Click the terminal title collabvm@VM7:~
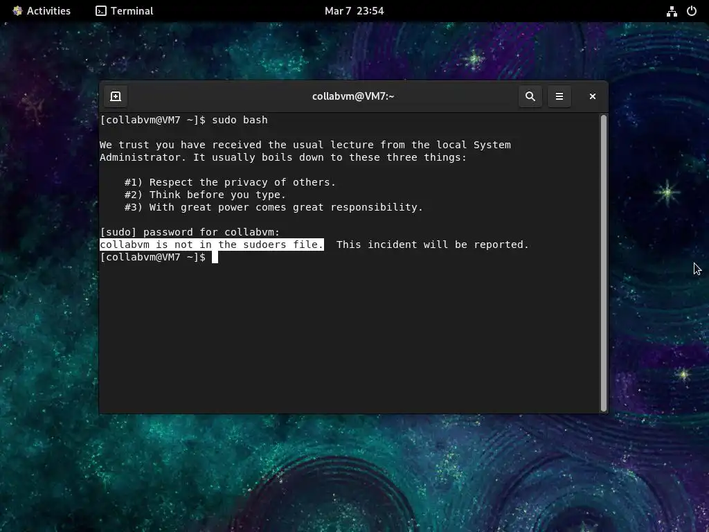This screenshot has width=709, height=532. [353, 96]
